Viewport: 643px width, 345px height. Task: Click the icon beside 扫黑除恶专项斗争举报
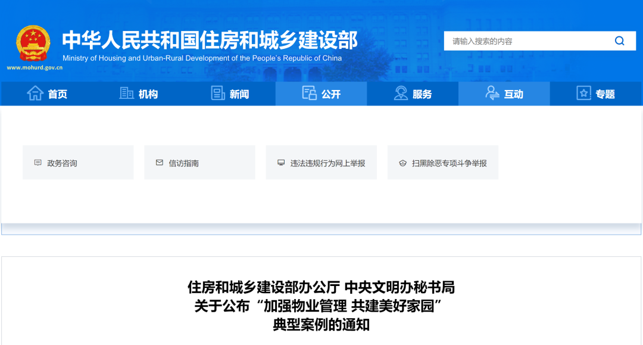coord(402,163)
